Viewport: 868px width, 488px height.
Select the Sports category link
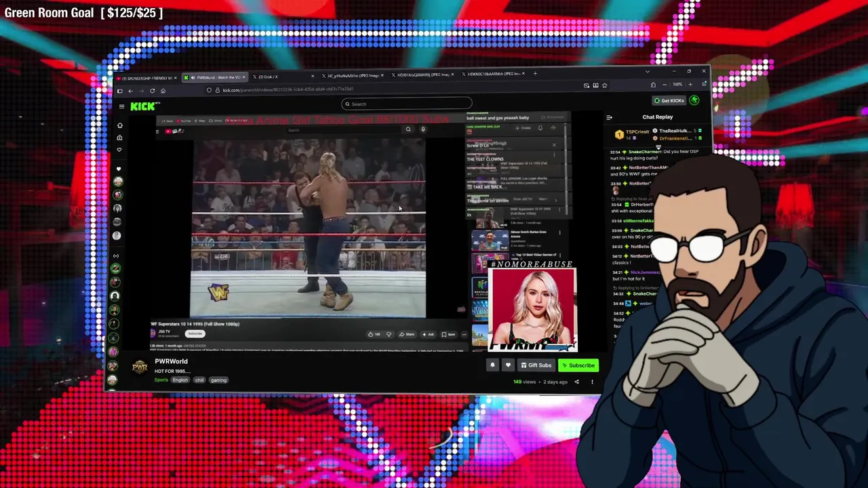pos(161,380)
